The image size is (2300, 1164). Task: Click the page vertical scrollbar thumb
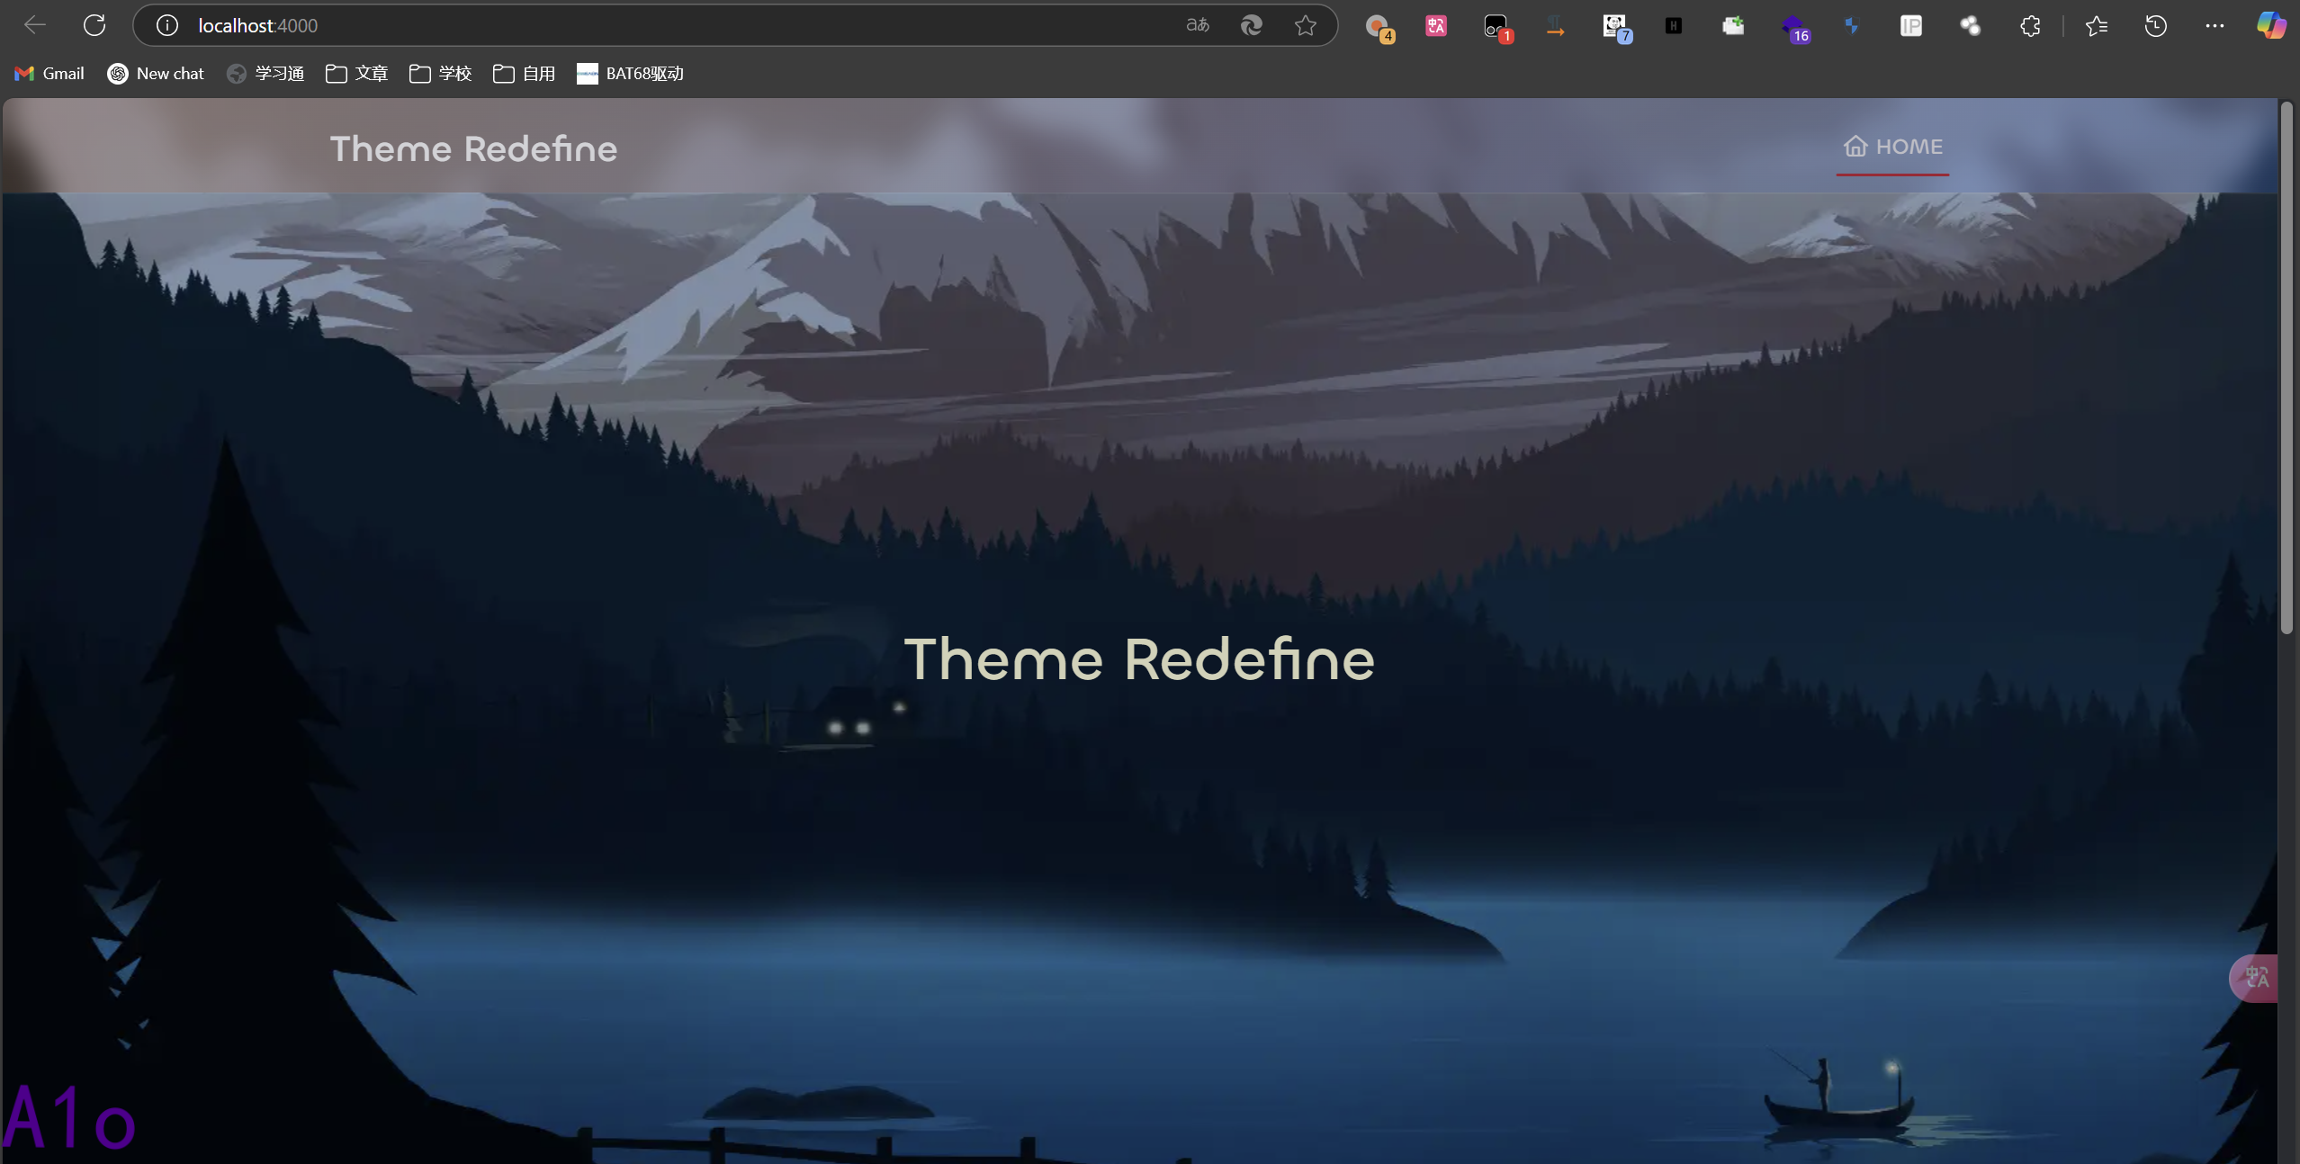(x=2287, y=369)
